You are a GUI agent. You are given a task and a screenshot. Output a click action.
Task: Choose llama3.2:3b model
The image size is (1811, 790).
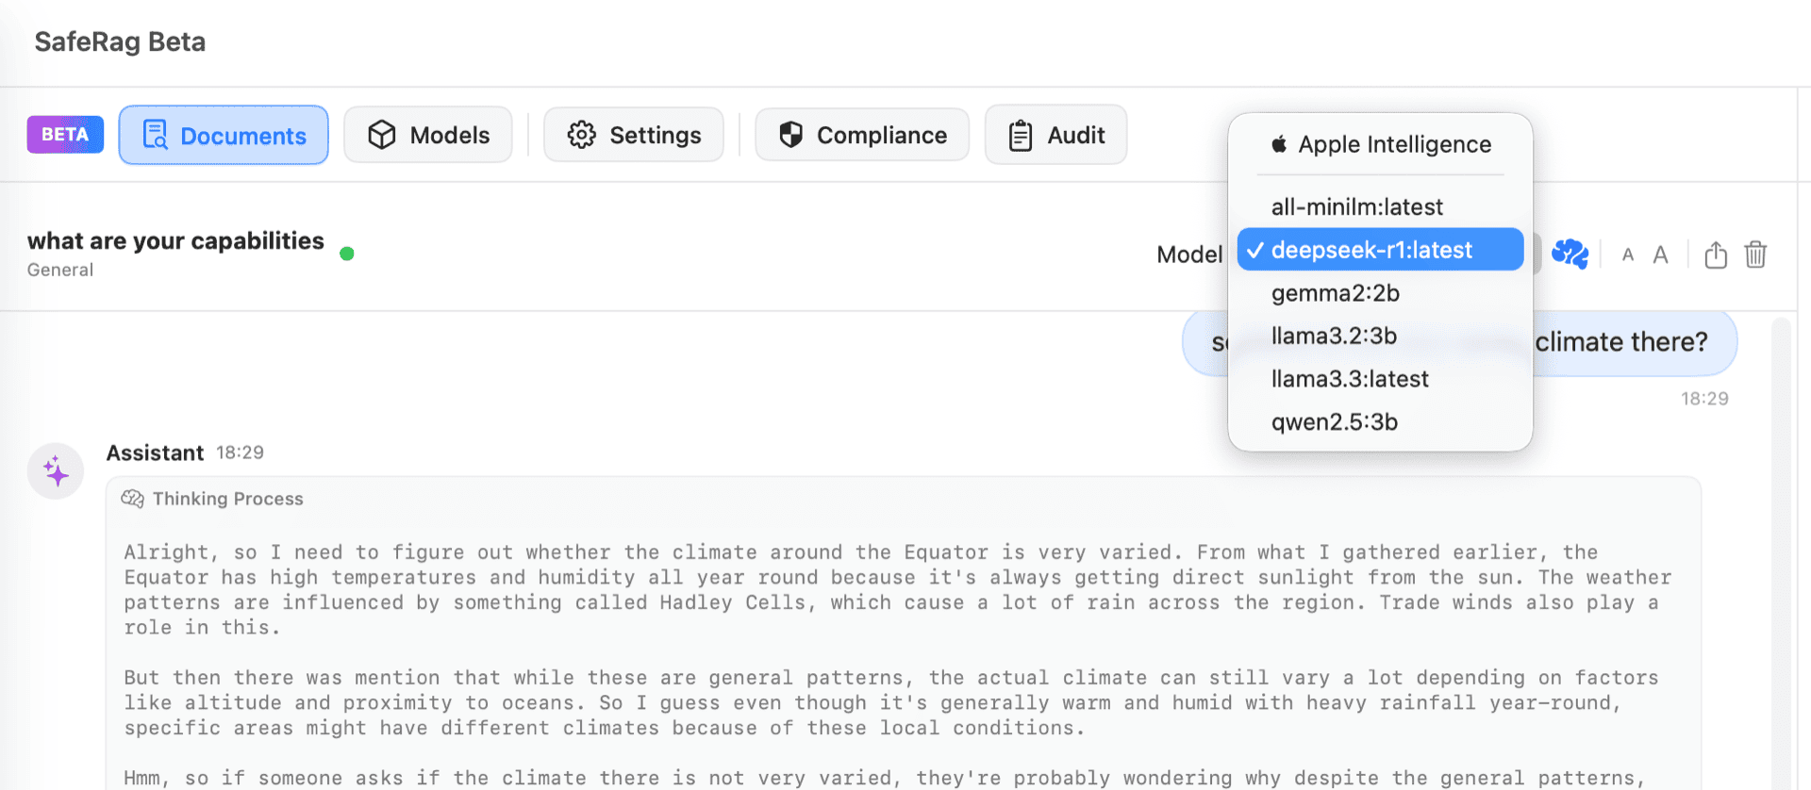point(1380,336)
